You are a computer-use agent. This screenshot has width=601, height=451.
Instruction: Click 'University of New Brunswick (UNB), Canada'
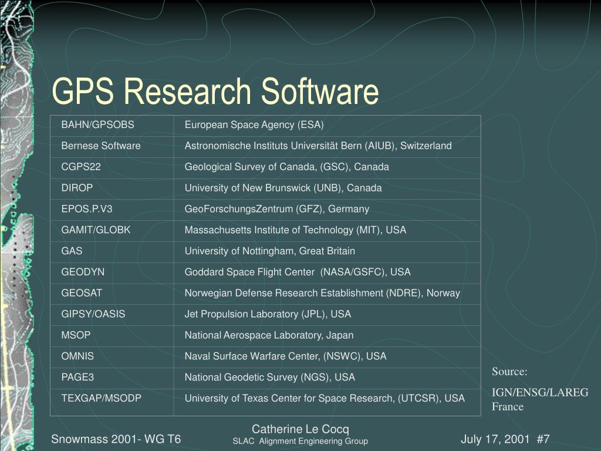tap(283, 188)
